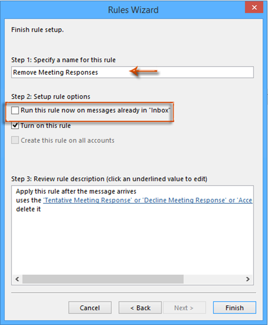Enable 'Run this rule now' checkbox
Image resolution: width=268 pixels, height=325 pixels.
click(15, 110)
